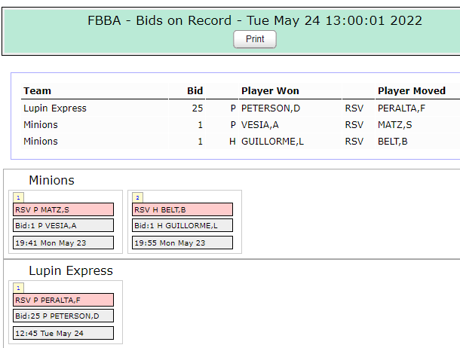Click the Print button

click(255, 39)
